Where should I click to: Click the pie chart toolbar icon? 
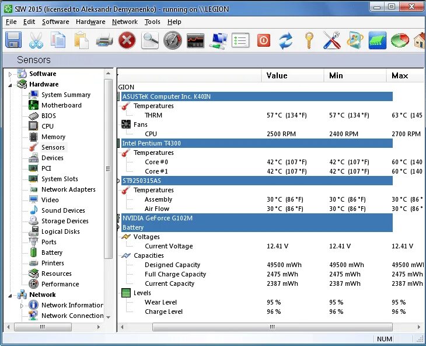coord(400,40)
